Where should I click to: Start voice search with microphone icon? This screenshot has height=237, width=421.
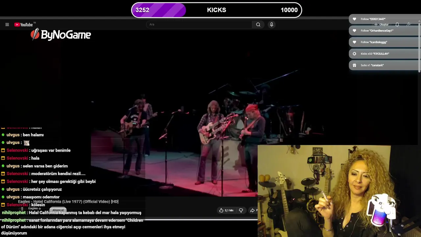[271, 24]
